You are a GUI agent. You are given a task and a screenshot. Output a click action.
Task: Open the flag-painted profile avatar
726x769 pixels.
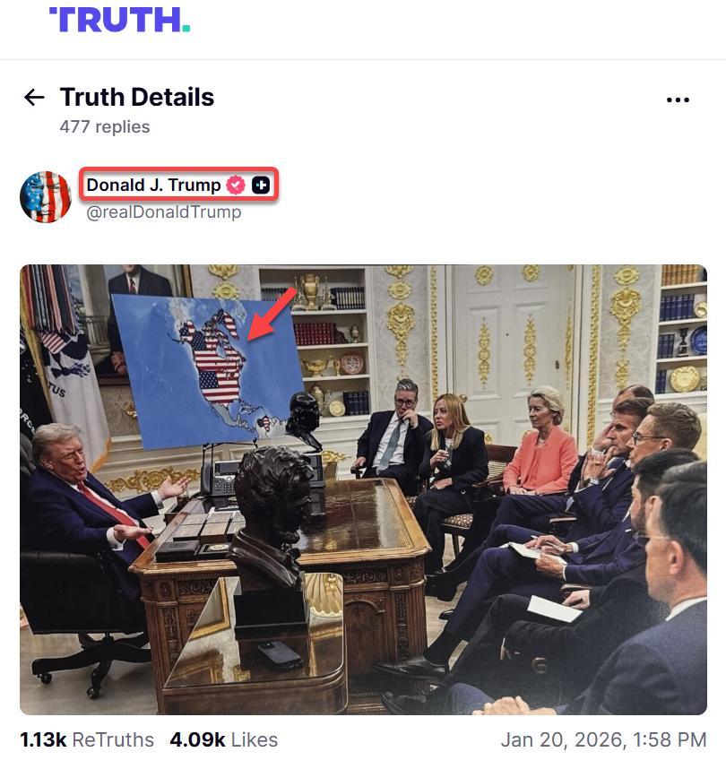pos(46,196)
